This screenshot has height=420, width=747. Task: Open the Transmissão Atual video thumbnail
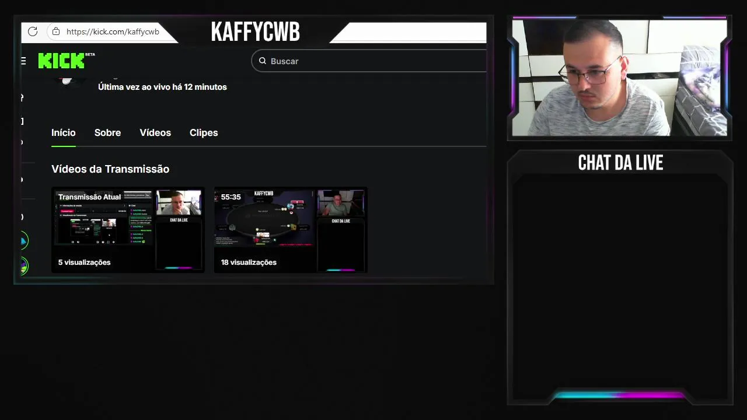pyautogui.click(x=128, y=230)
